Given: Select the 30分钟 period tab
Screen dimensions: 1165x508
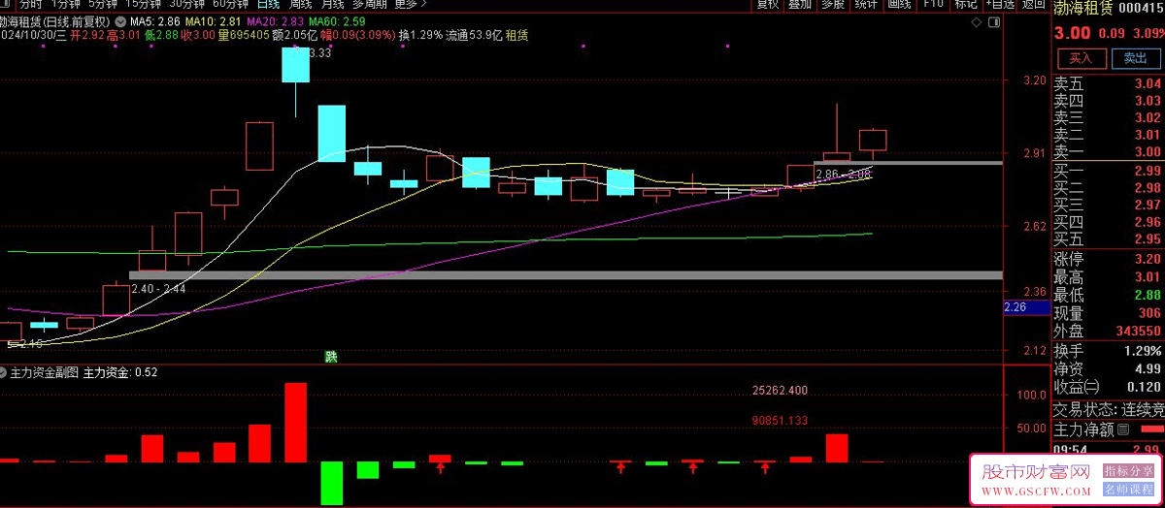Looking at the screenshot, I should [187, 4].
